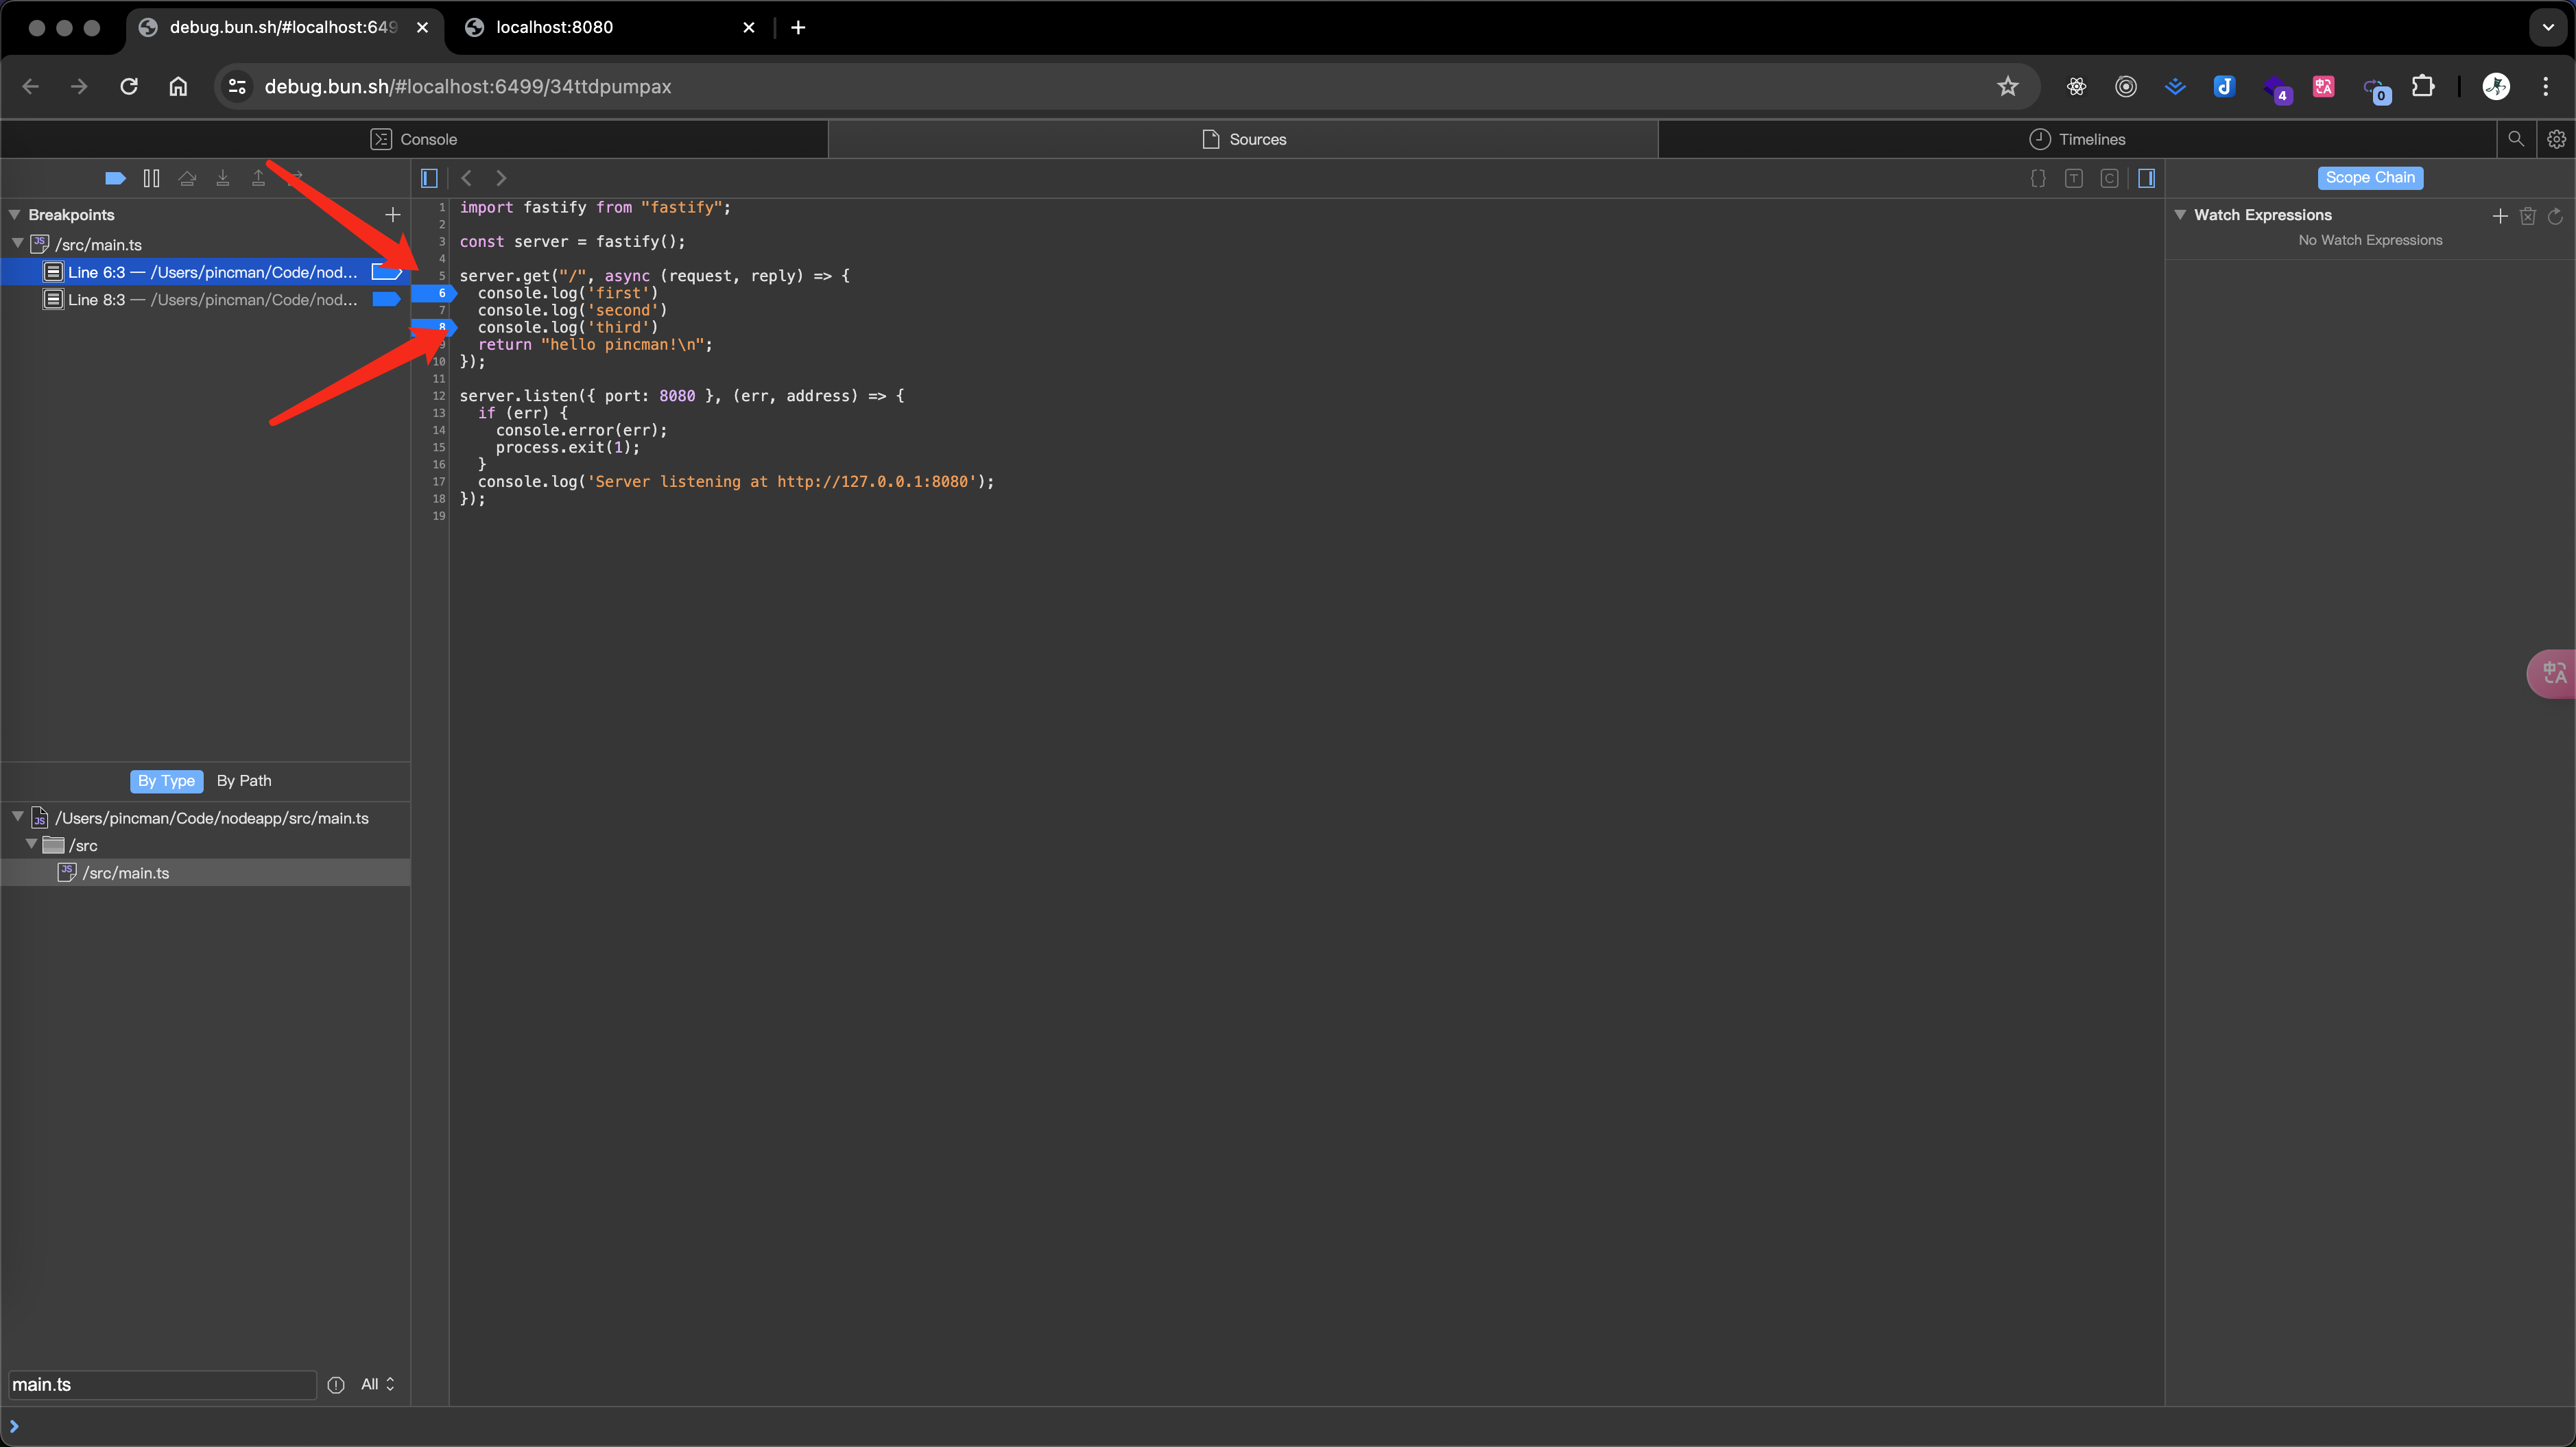The image size is (2576, 1447).
Task: Toggle the line 6 gutter breakpoint
Action: pyautogui.click(x=434, y=293)
